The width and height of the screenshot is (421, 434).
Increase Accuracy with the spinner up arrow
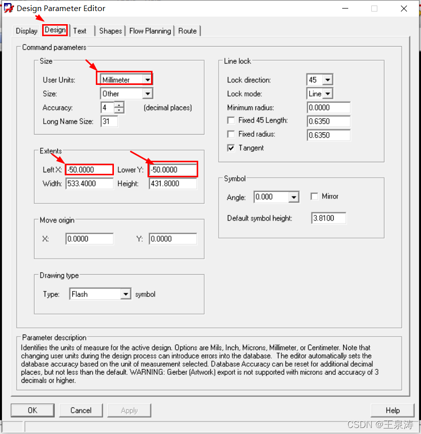(119, 105)
